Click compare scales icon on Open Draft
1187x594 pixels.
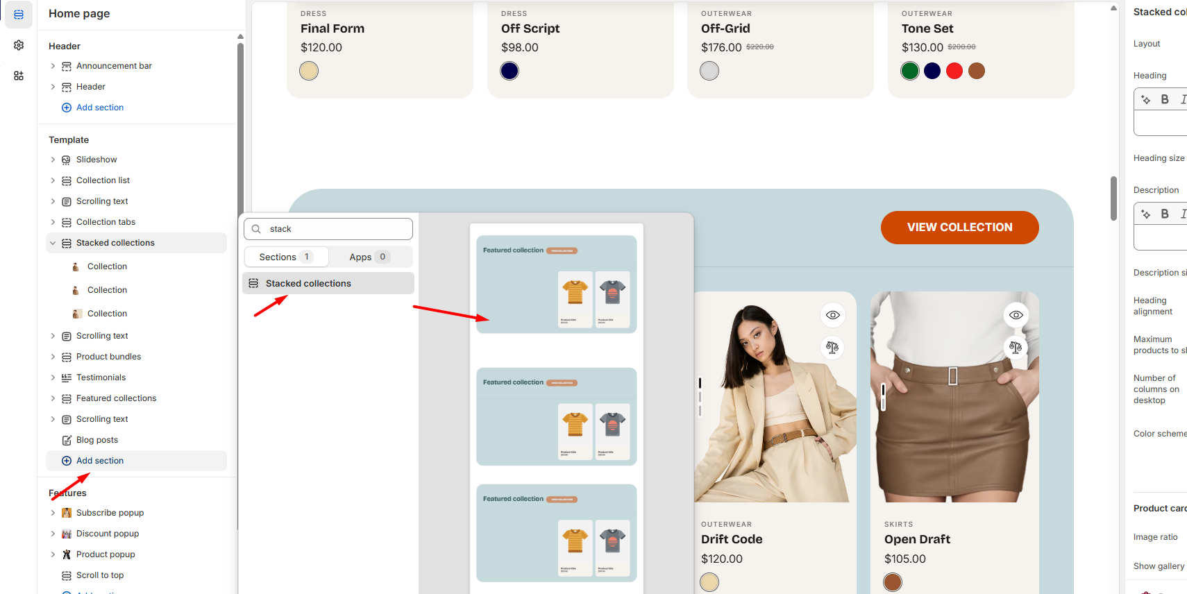[1016, 347]
